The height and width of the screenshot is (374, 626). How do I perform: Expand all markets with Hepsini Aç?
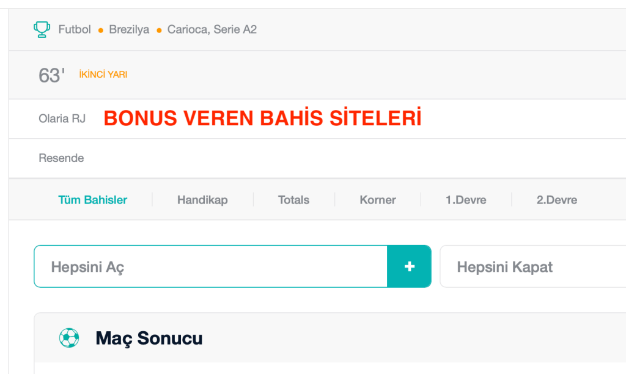[211, 266]
